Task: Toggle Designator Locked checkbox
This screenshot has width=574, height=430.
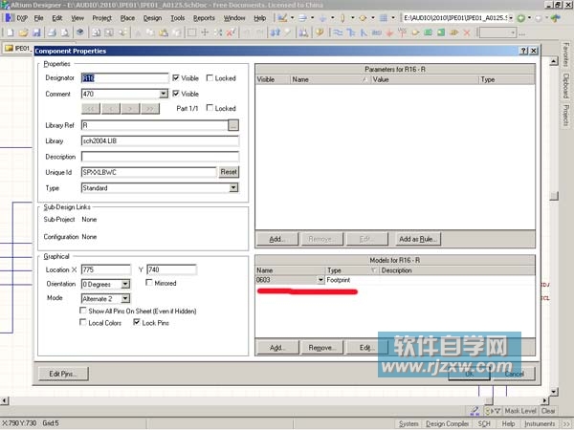Action: (x=210, y=78)
